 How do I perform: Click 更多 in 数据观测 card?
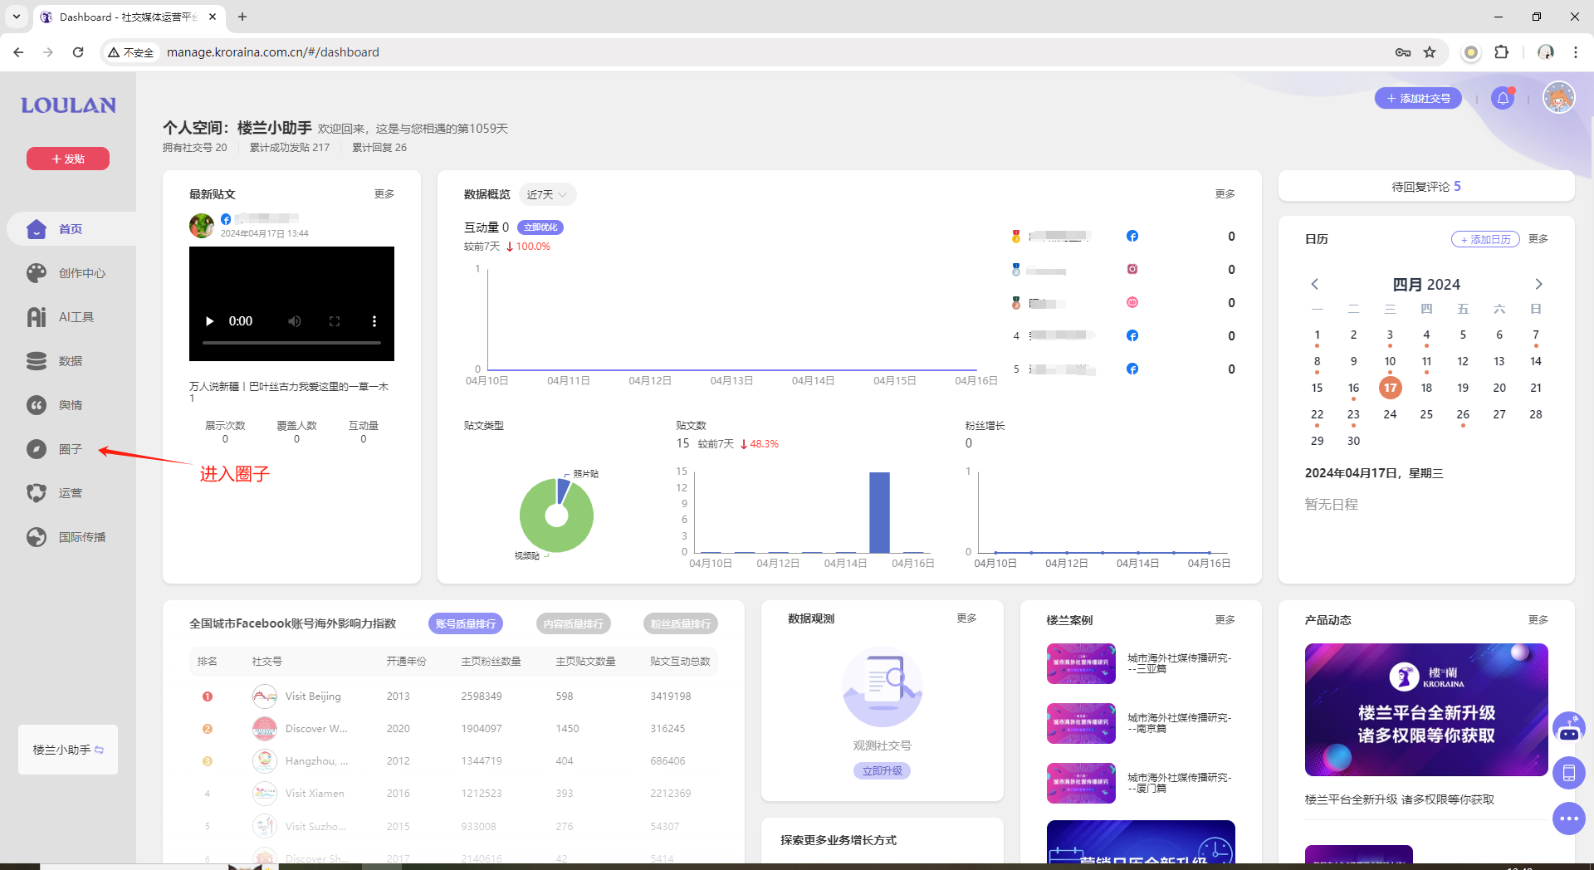(966, 618)
